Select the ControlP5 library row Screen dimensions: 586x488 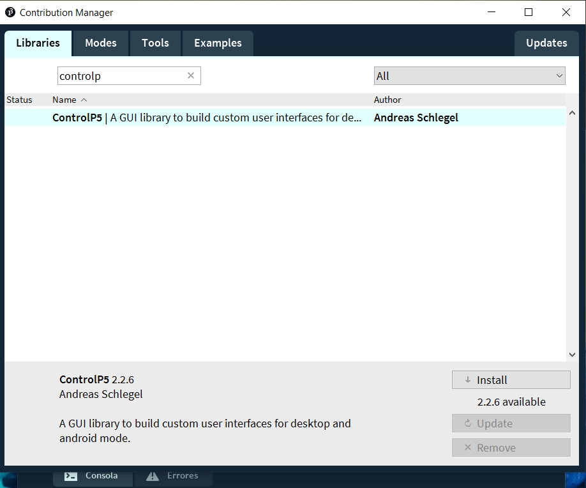tap(285, 118)
